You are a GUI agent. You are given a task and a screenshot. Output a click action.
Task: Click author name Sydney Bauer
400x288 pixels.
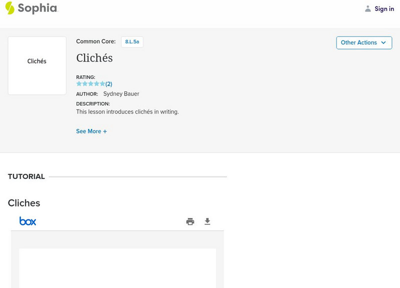tap(121, 94)
